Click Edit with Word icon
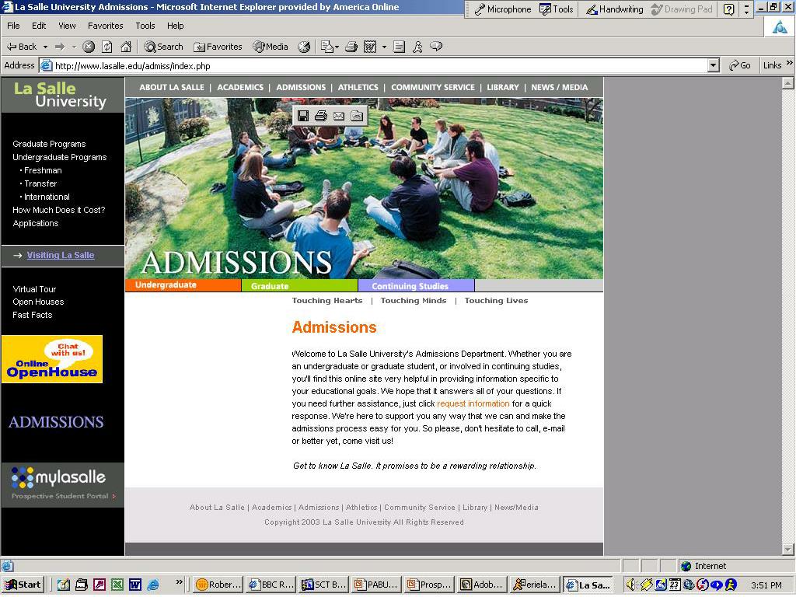This screenshot has height=597, width=796. [x=369, y=47]
